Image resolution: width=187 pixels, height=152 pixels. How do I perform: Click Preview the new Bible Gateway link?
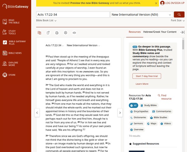point(90,3)
